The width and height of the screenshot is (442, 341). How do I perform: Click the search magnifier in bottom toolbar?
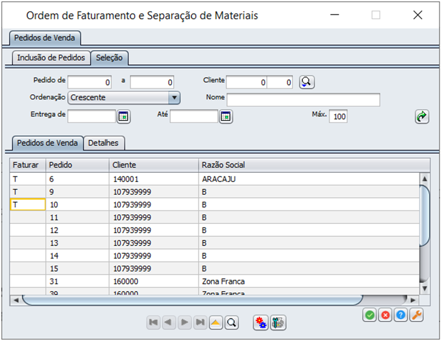pyautogui.click(x=232, y=322)
